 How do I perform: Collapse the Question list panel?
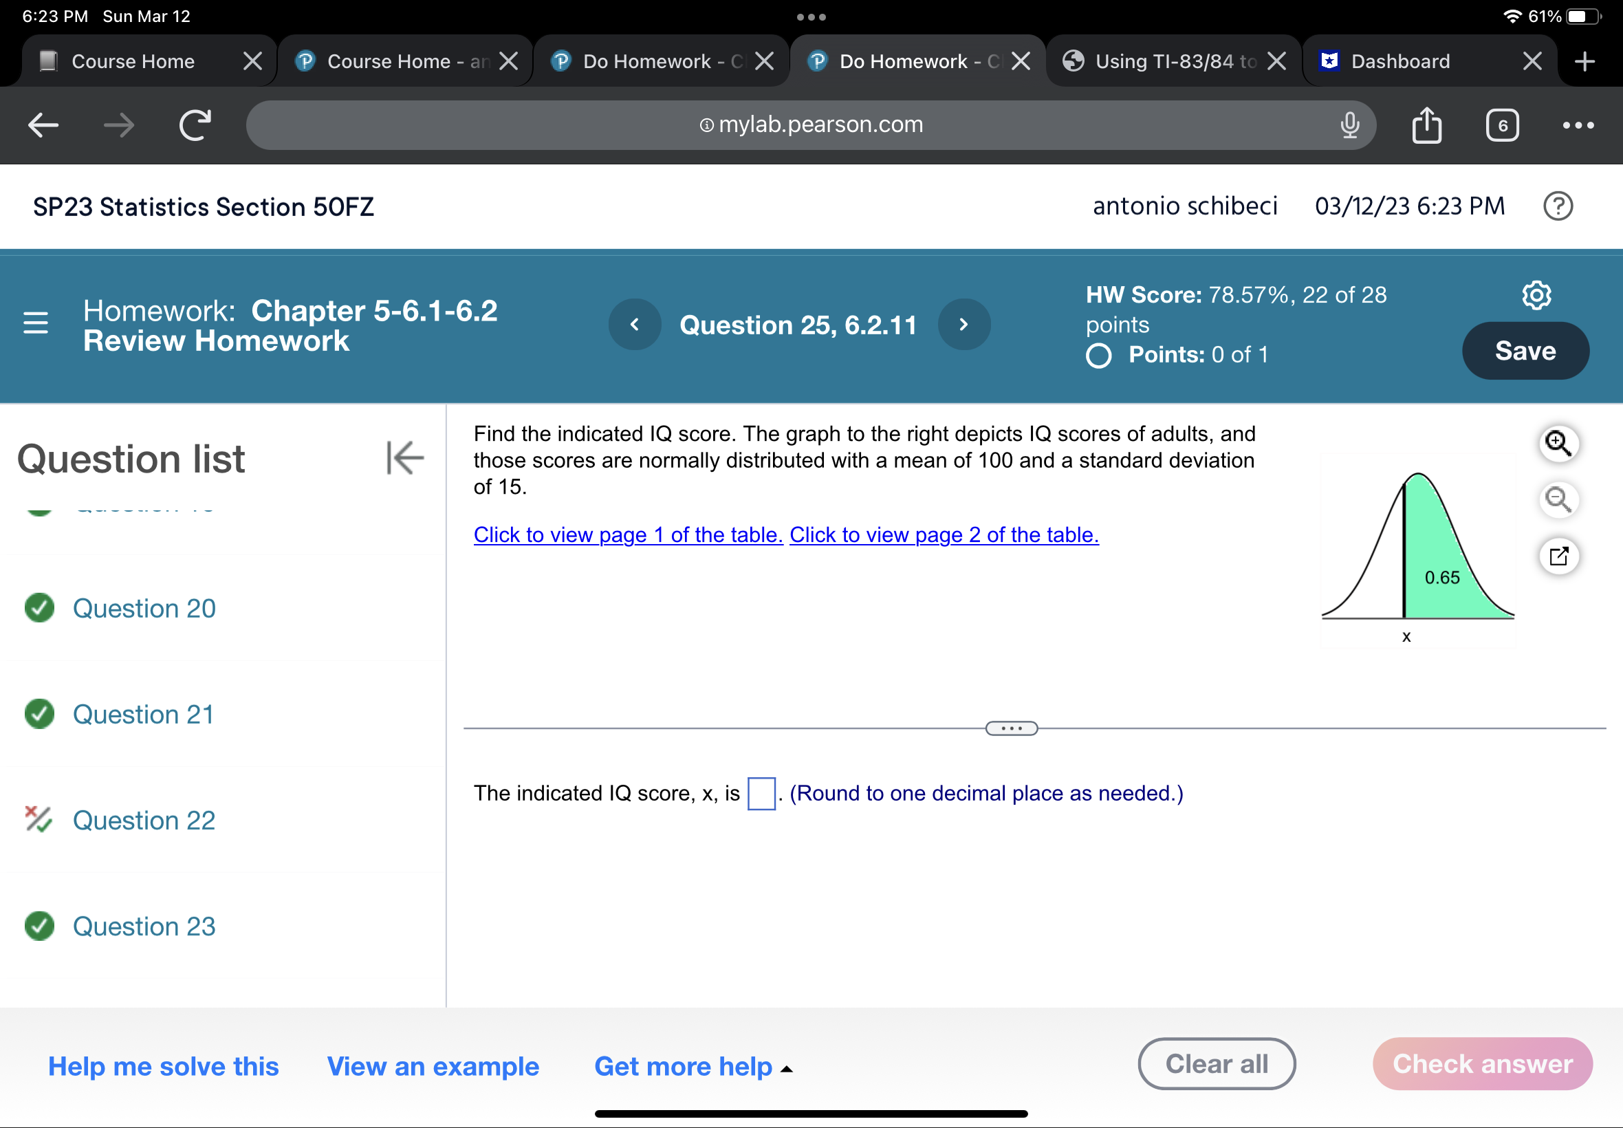coord(405,457)
